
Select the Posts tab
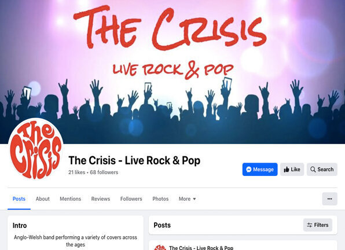coord(19,198)
